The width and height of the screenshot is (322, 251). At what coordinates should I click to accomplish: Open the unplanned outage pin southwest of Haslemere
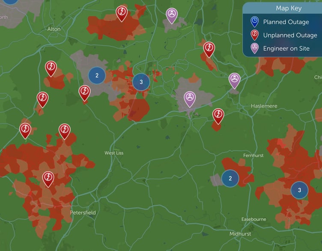(218, 116)
